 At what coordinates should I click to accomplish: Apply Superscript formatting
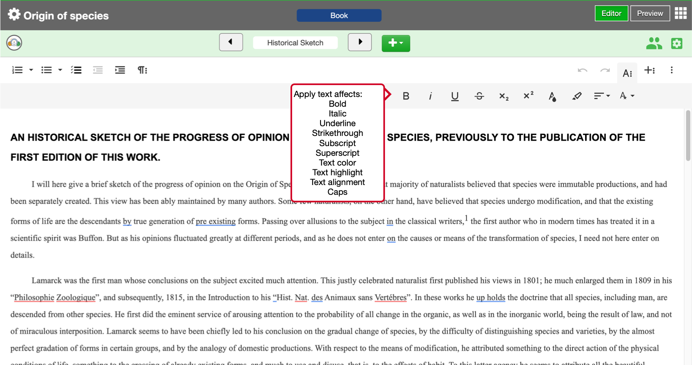click(528, 96)
